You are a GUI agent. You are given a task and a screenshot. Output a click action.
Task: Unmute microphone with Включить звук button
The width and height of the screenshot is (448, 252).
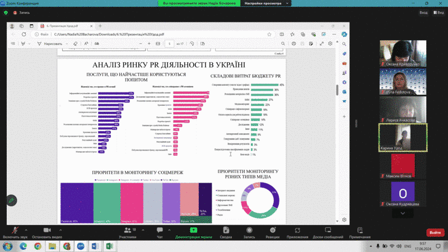point(15,232)
